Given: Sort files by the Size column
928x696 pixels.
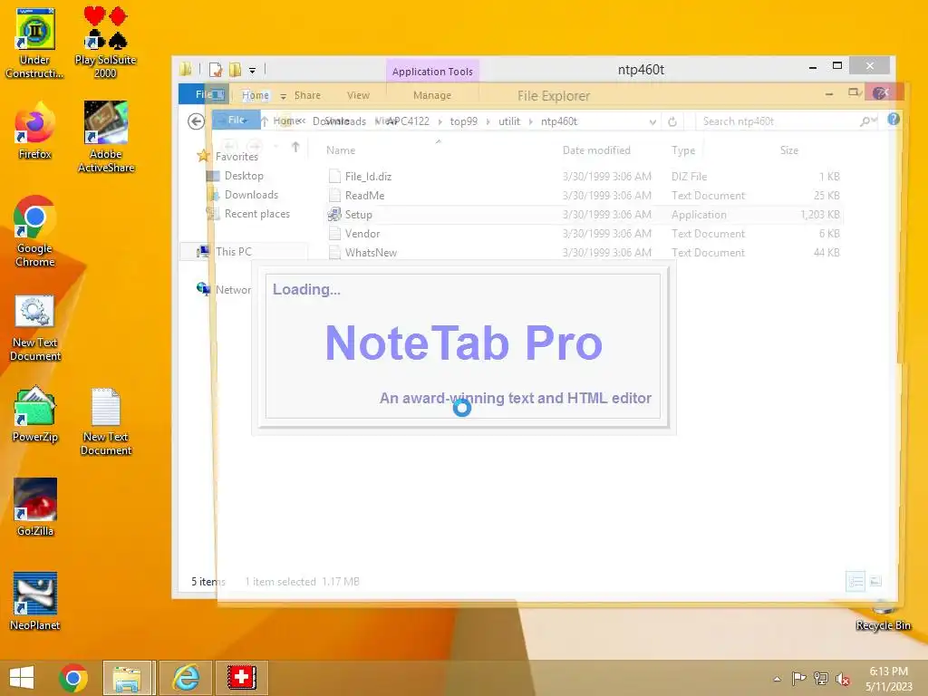Looking at the screenshot, I should pos(789,150).
